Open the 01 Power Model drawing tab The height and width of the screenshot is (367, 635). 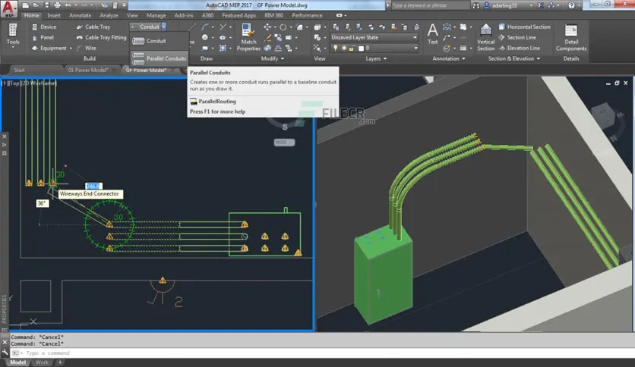point(85,70)
